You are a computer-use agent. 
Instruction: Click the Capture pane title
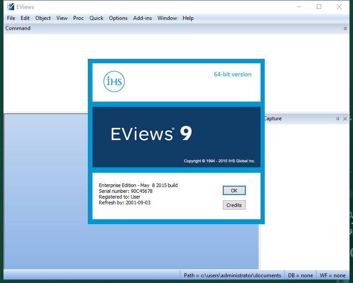(273, 119)
